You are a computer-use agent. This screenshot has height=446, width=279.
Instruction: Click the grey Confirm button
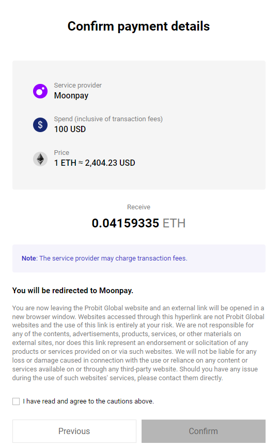(204, 431)
